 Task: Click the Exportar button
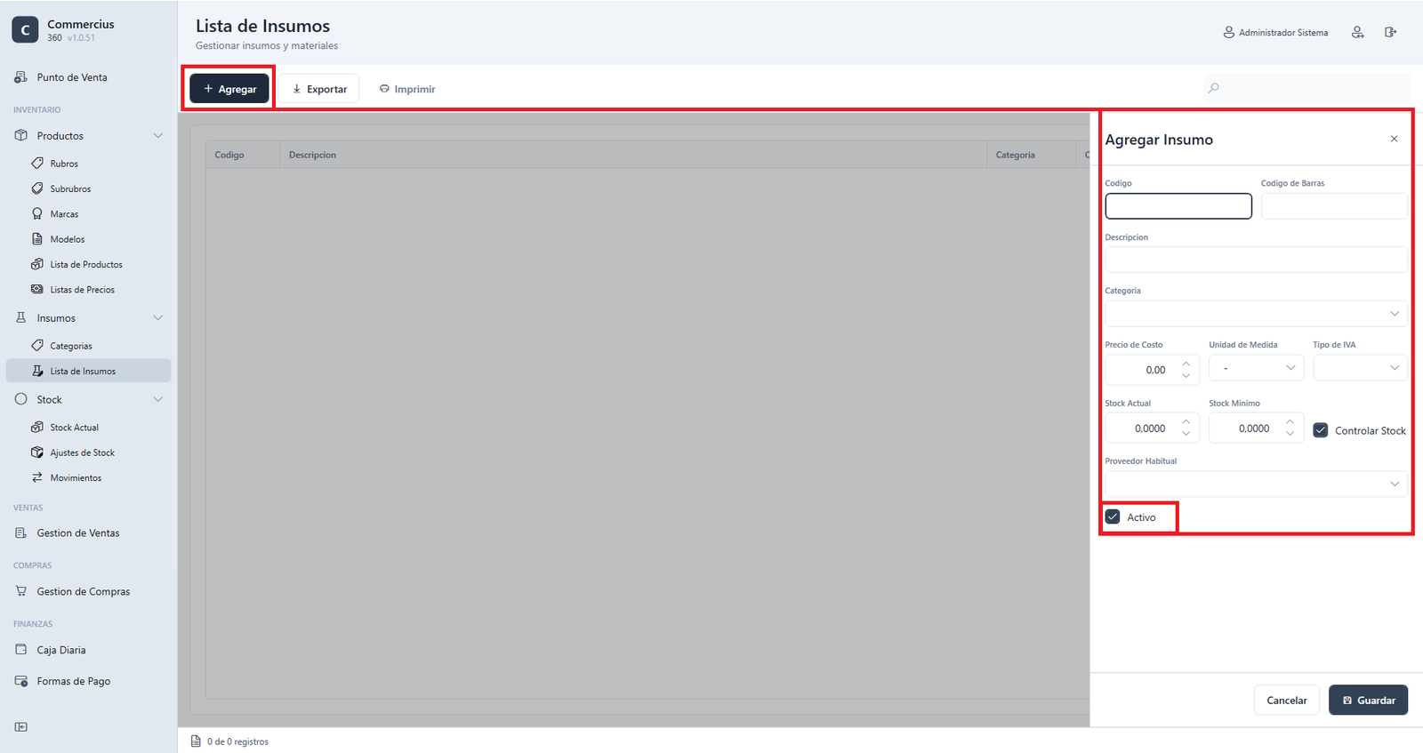[319, 89]
